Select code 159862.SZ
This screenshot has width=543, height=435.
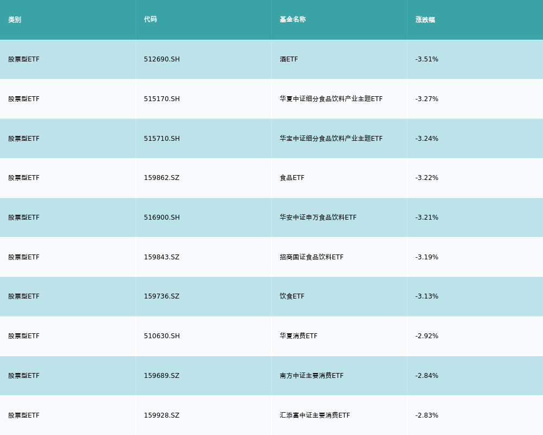coord(162,178)
